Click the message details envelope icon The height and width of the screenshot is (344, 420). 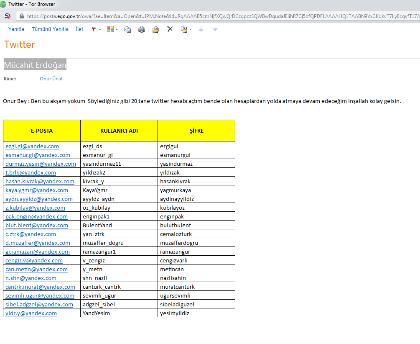(x=127, y=29)
